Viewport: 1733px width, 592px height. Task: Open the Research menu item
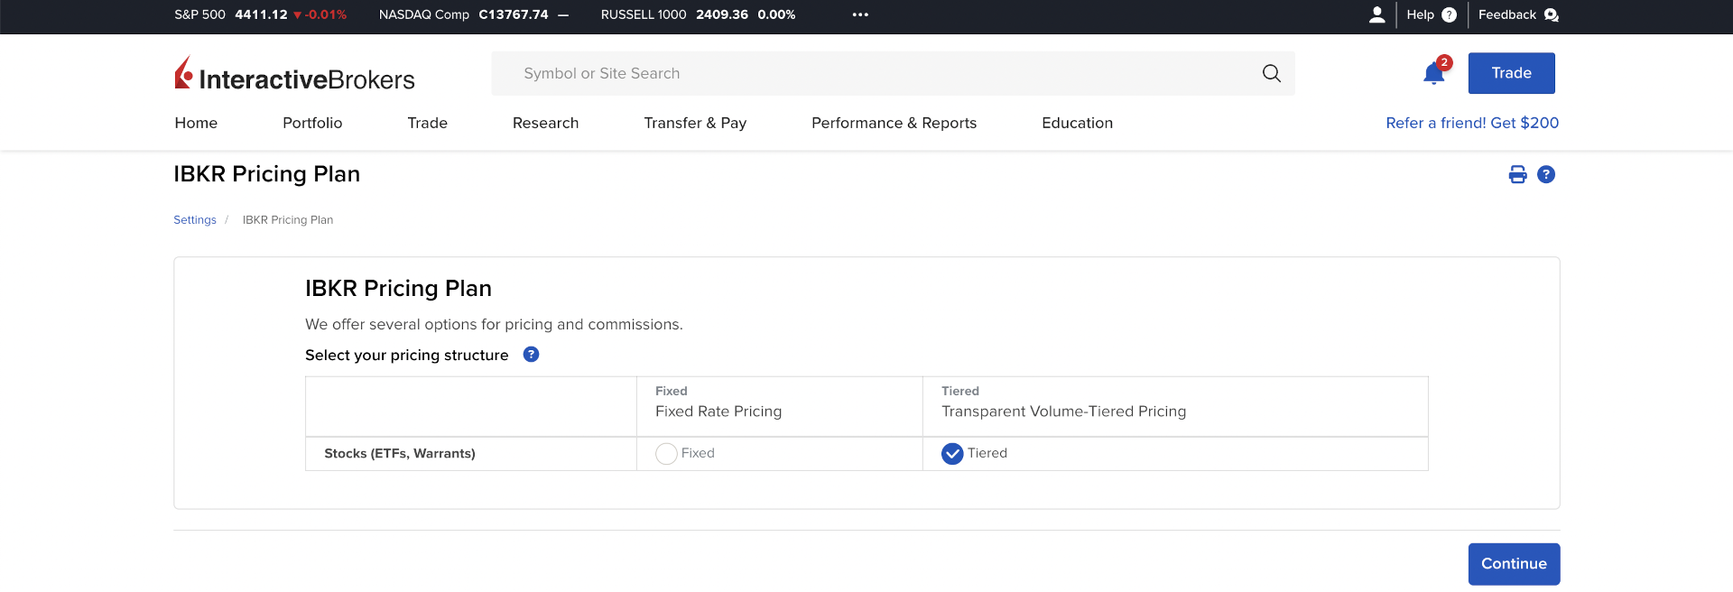click(545, 123)
